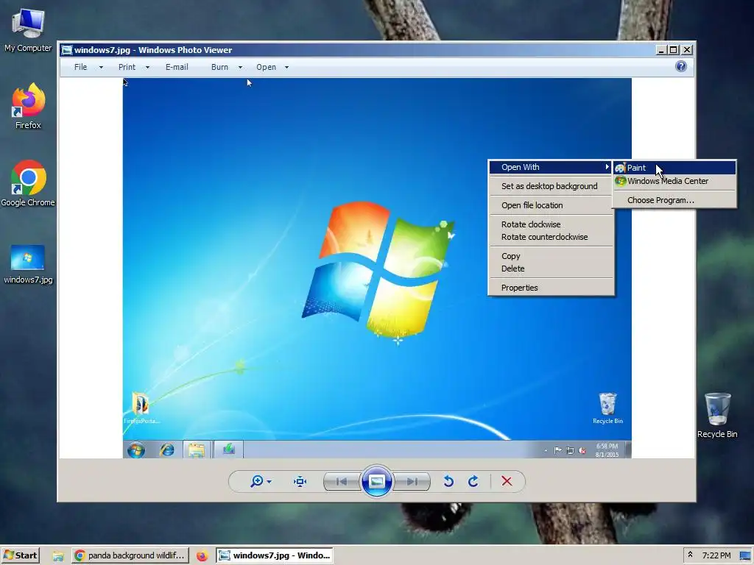Choose Rotate counterclockwise in context menu
This screenshot has width=754, height=565.
tap(551, 237)
